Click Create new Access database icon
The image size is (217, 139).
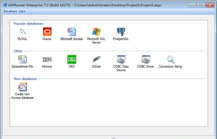pos(22,87)
